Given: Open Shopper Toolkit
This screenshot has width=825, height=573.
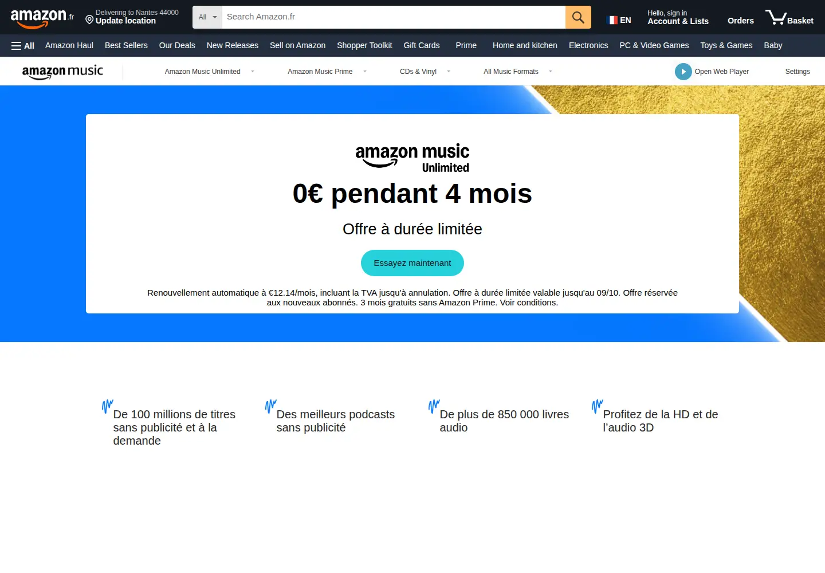Looking at the screenshot, I should point(364,45).
